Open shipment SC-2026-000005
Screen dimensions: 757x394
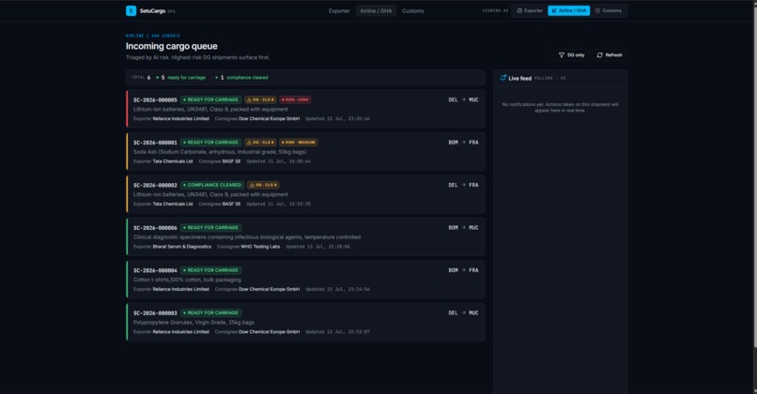coord(305,109)
